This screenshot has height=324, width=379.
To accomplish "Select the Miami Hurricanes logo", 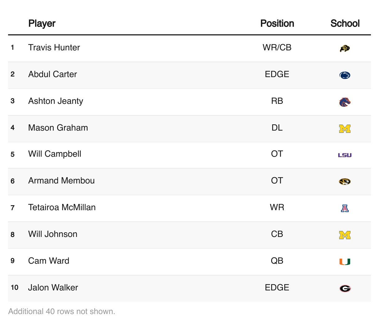I will pos(345,262).
